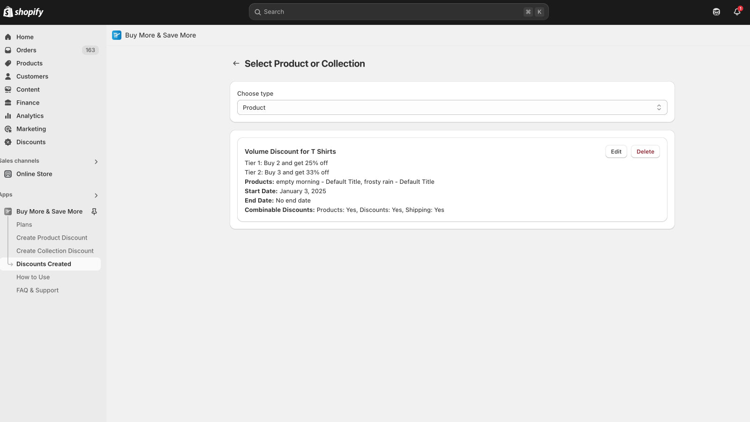Click the back arrow beside Select Product or Collection
The image size is (750, 422).
click(236, 63)
